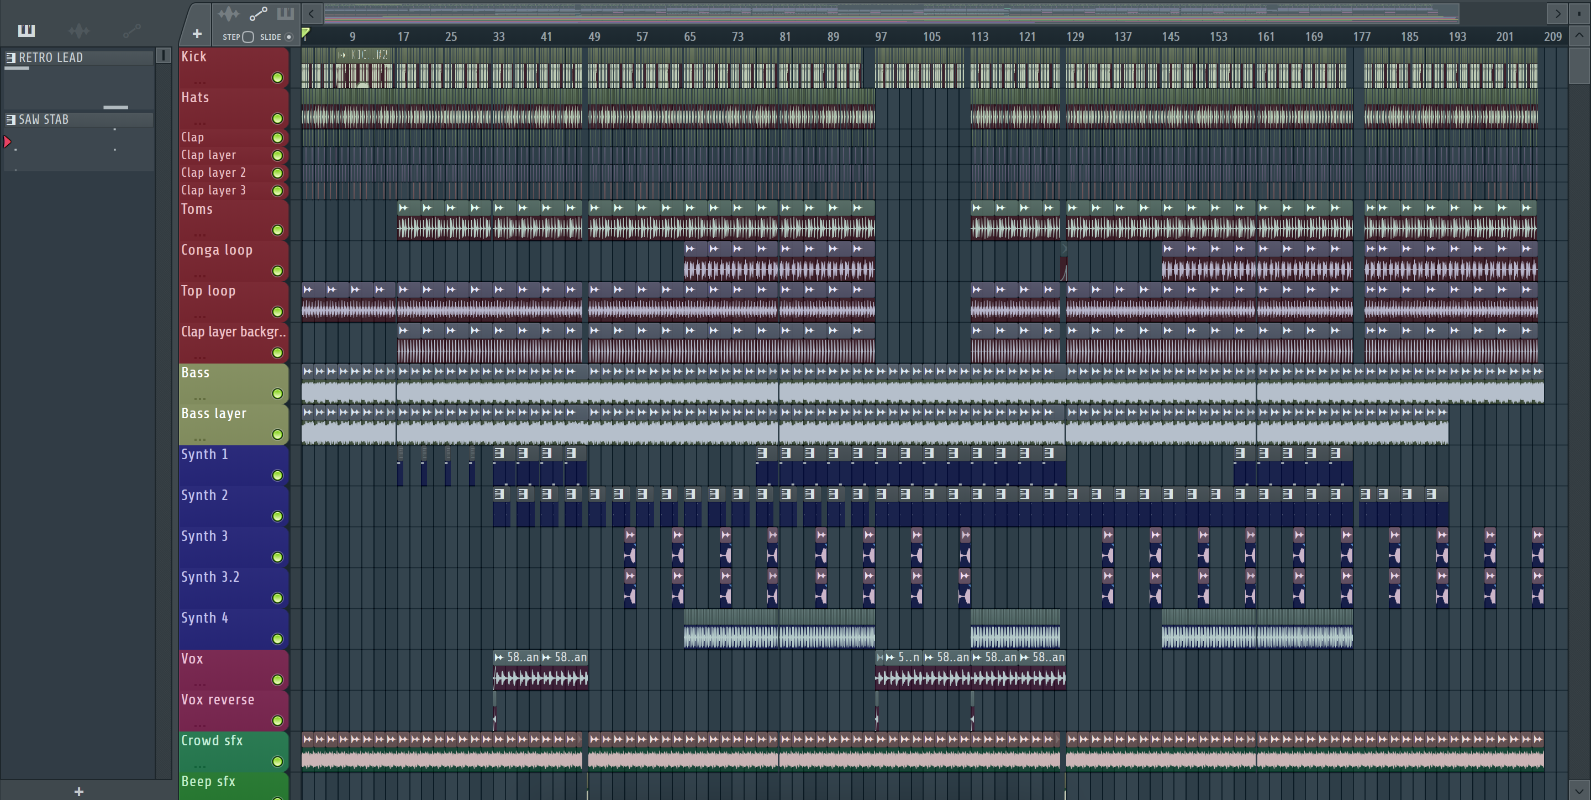
Task: Open the first Top loop clip menu
Action: pyautogui.click(x=307, y=290)
